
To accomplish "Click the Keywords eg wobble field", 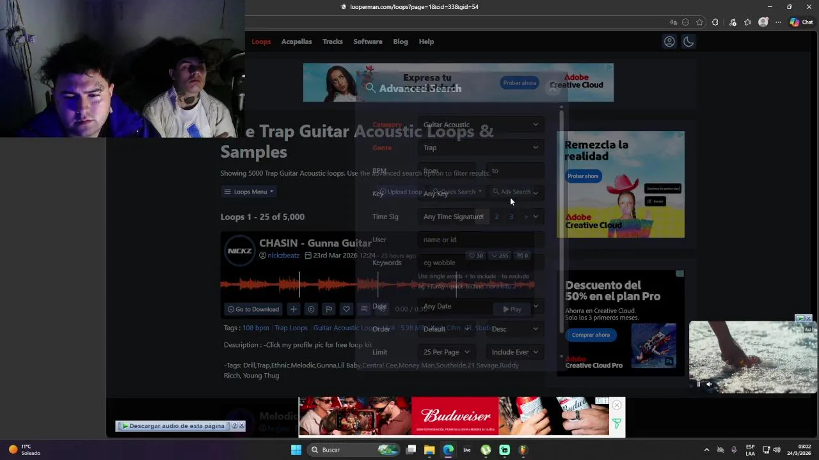I will pyautogui.click(x=481, y=263).
